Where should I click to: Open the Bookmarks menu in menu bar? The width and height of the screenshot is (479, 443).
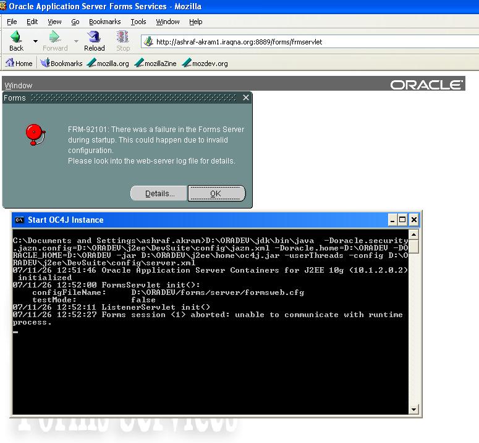(x=105, y=22)
